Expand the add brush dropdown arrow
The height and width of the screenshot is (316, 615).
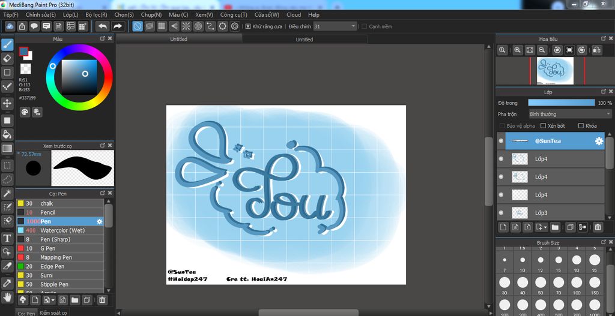(53, 300)
